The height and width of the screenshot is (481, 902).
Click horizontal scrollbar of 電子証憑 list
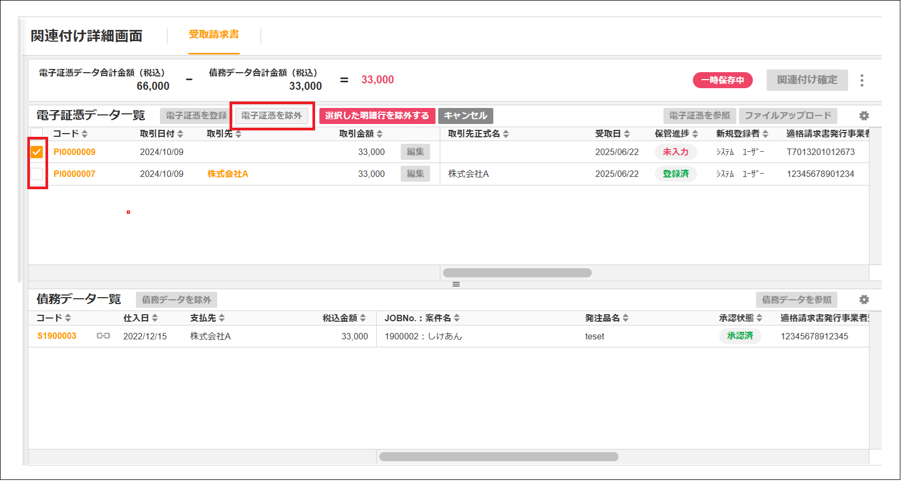[517, 273]
